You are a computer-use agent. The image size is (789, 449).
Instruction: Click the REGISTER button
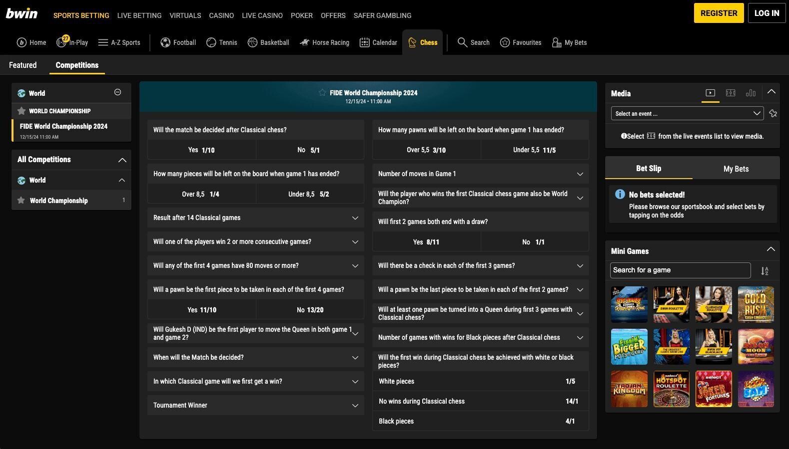(719, 13)
